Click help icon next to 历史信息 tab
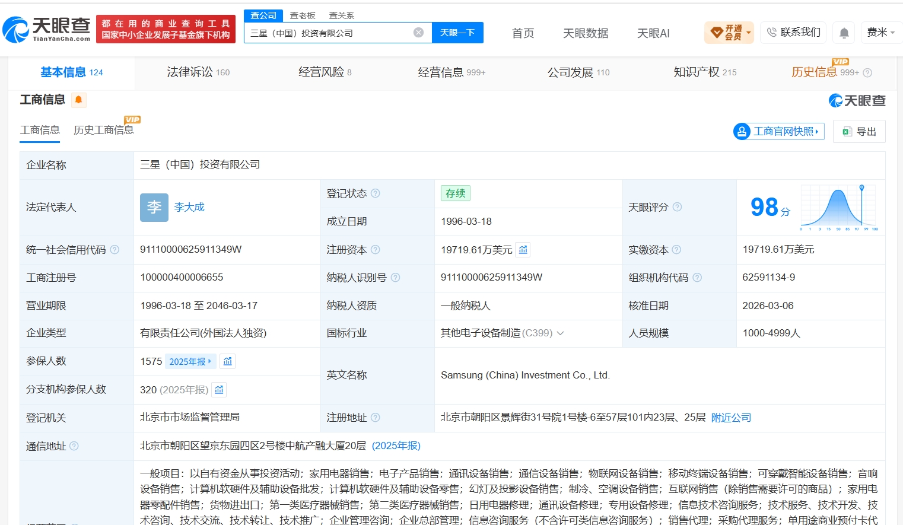Screen dimensions: 903x525 click(x=867, y=73)
